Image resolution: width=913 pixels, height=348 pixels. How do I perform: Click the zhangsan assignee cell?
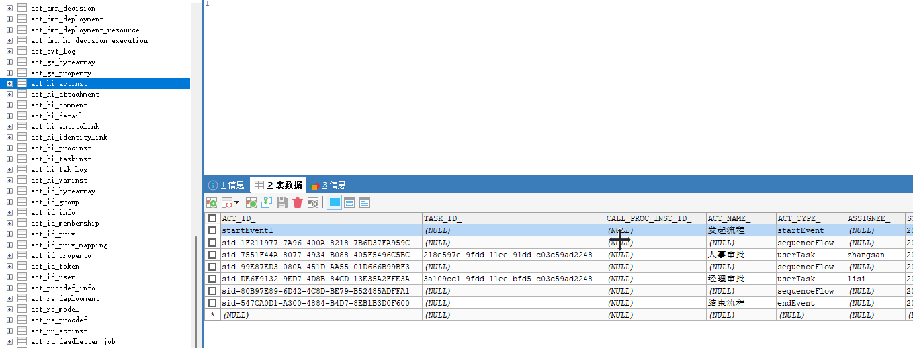tap(875, 255)
